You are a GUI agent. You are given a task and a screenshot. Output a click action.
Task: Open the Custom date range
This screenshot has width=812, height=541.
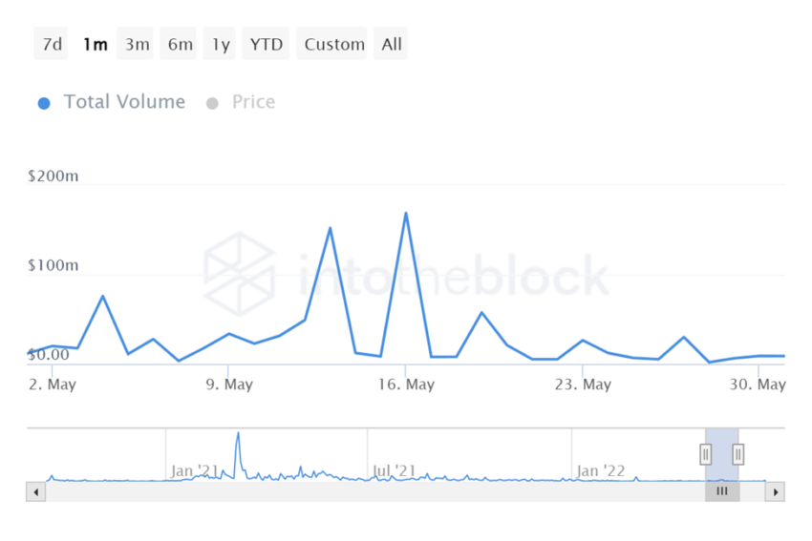coord(334,44)
